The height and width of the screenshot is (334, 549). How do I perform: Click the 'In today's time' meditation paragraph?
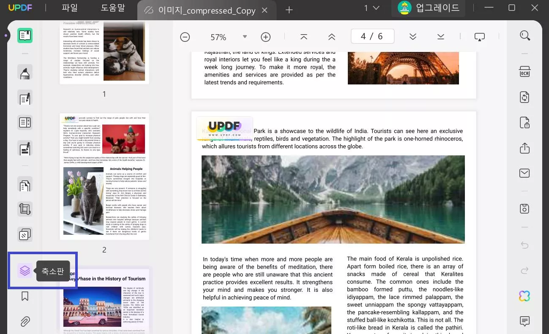(x=268, y=278)
